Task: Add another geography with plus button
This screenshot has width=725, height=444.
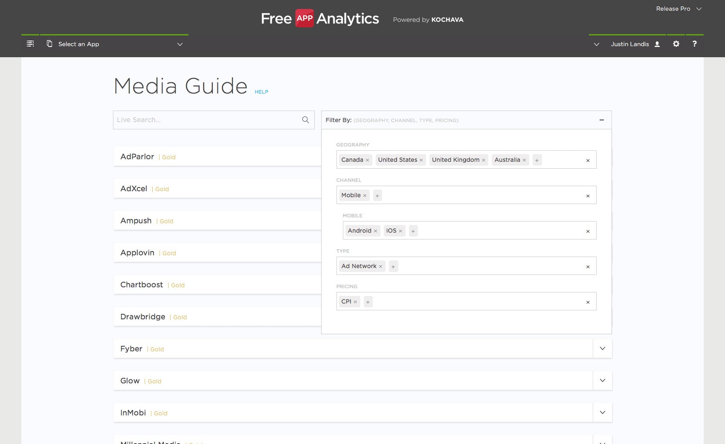Action: 537,160
